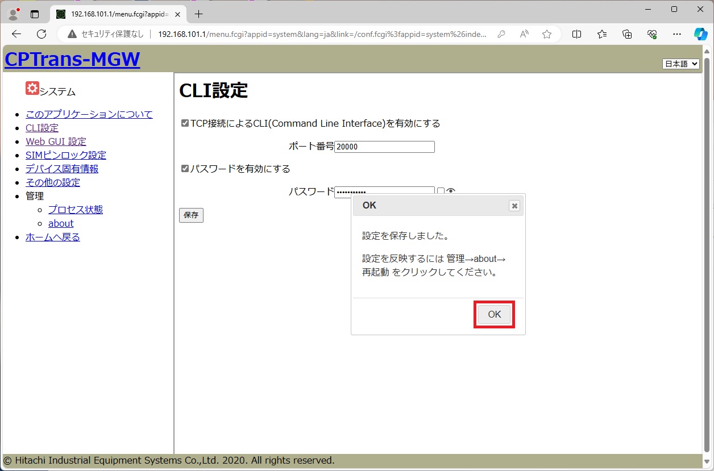Open the favorites list icon

click(x=602, y=34)
